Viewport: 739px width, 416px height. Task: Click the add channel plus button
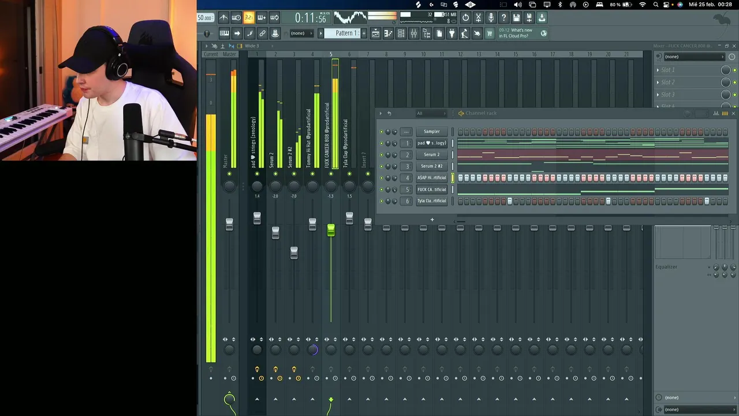pos(432,220)
